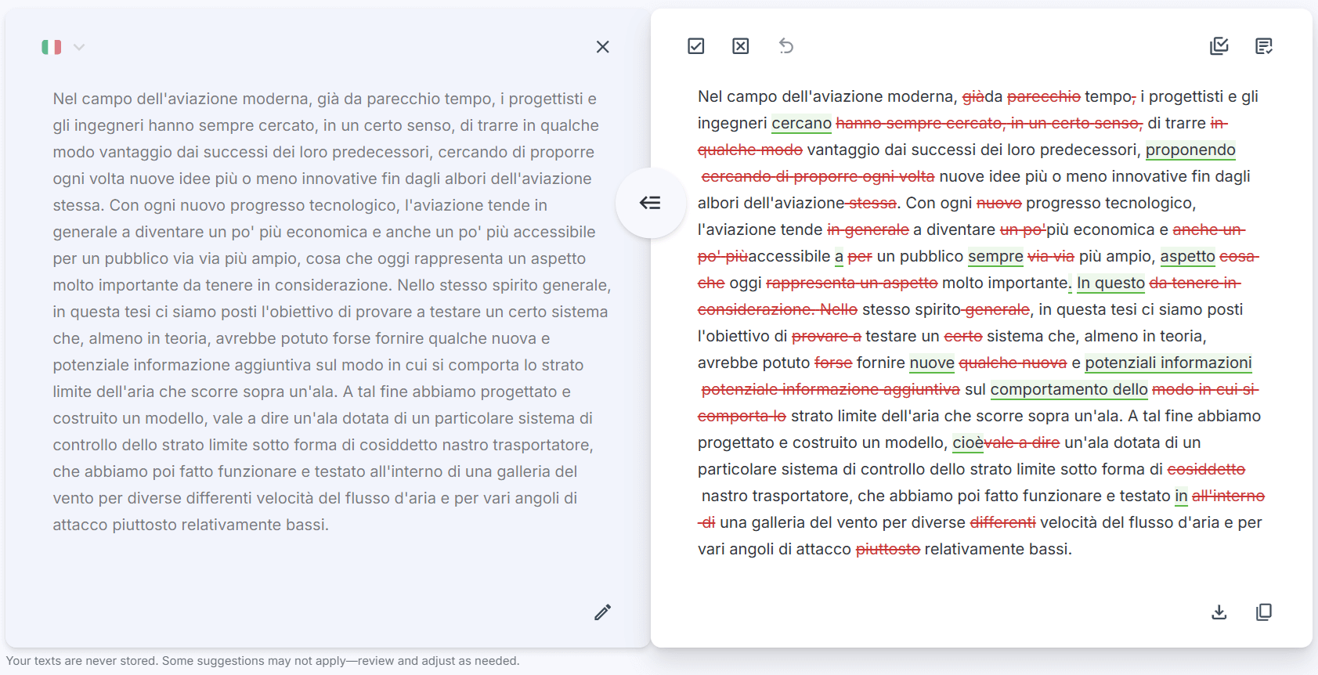Click inserted word "cercano"
Viewport: 1318px width, 675px height.
(801, 123)
